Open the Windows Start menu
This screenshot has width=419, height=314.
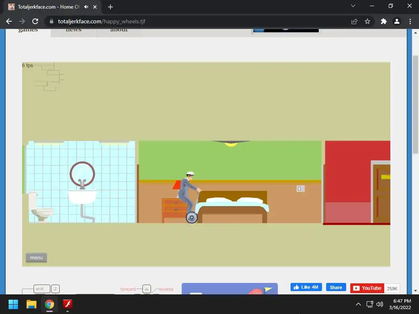[13, 304]
